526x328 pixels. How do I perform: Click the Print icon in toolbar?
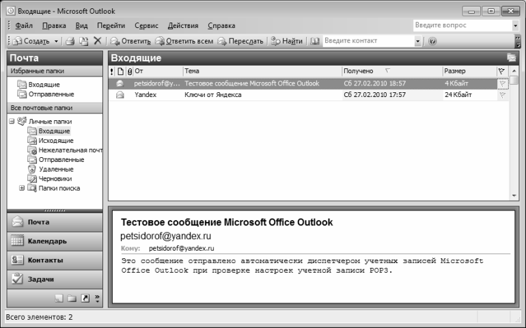[70, 41]
